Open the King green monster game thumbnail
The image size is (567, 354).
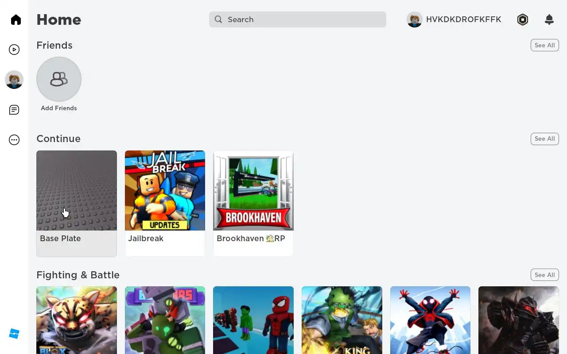click(342, 320)
